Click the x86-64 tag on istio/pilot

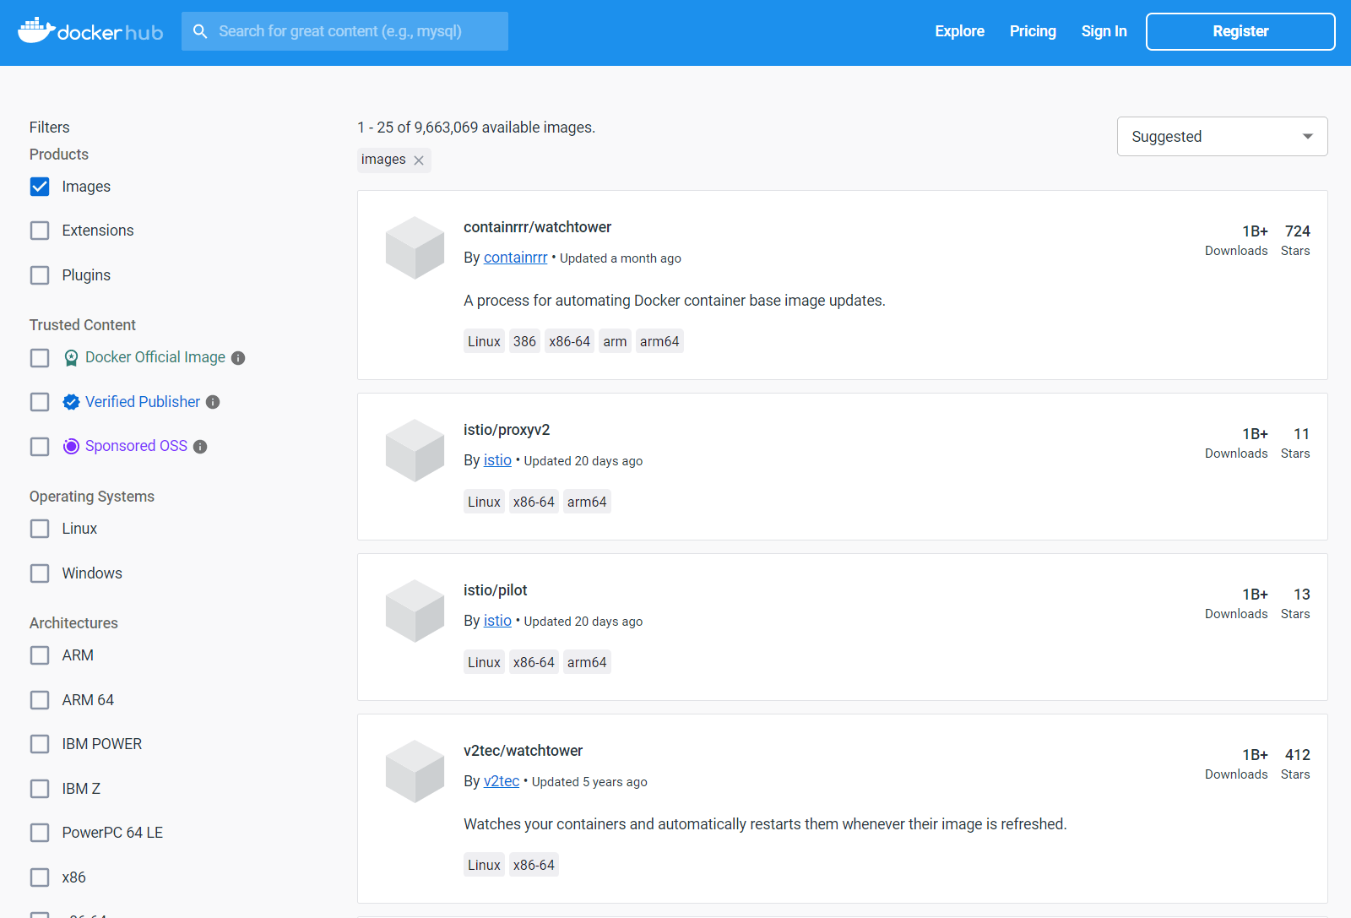point(534,662)
